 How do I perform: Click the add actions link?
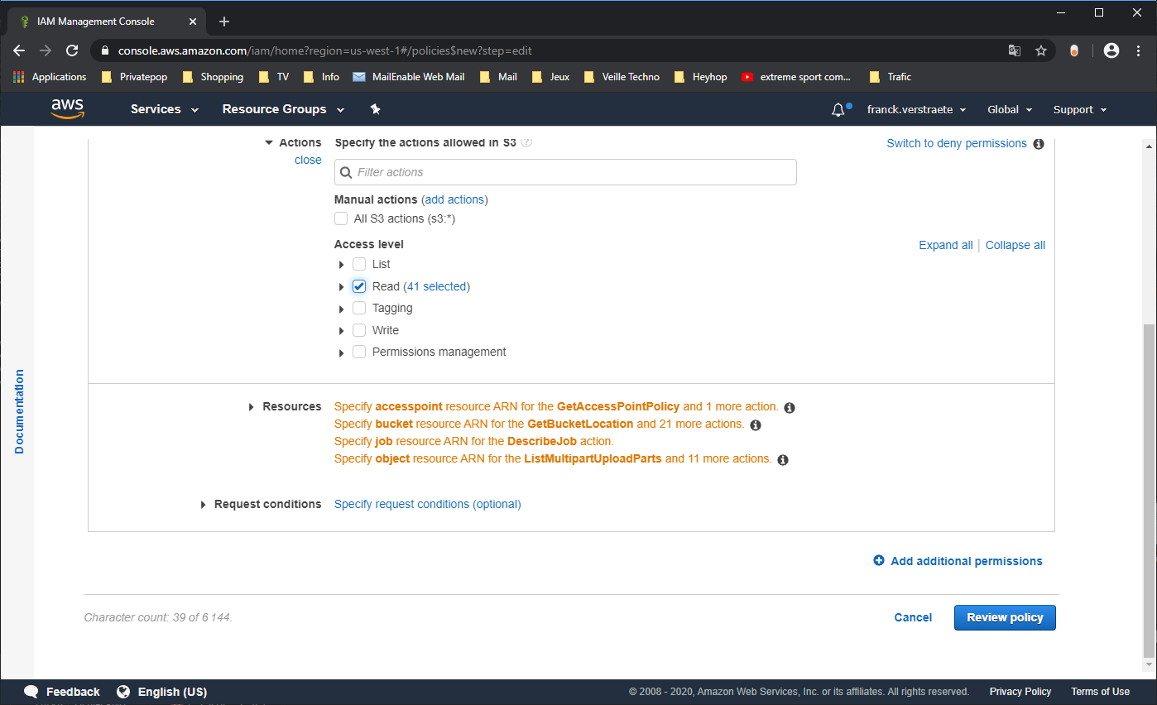pos(454,199)
